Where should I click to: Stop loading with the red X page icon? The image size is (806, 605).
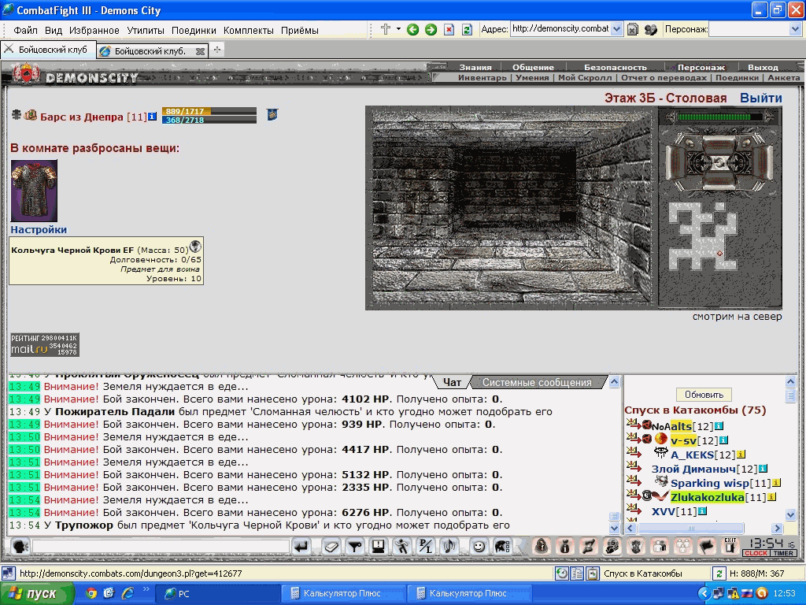click(449, 30)
